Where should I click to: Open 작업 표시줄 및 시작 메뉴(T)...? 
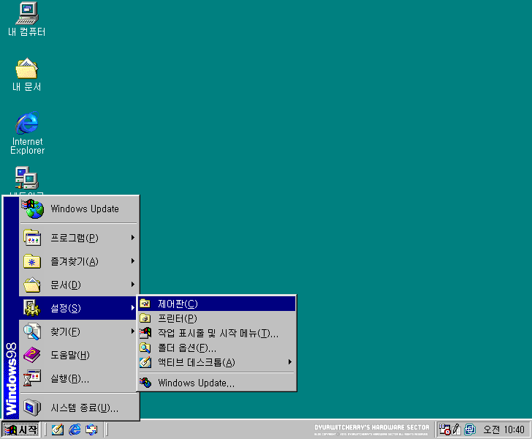pos(217,333)
